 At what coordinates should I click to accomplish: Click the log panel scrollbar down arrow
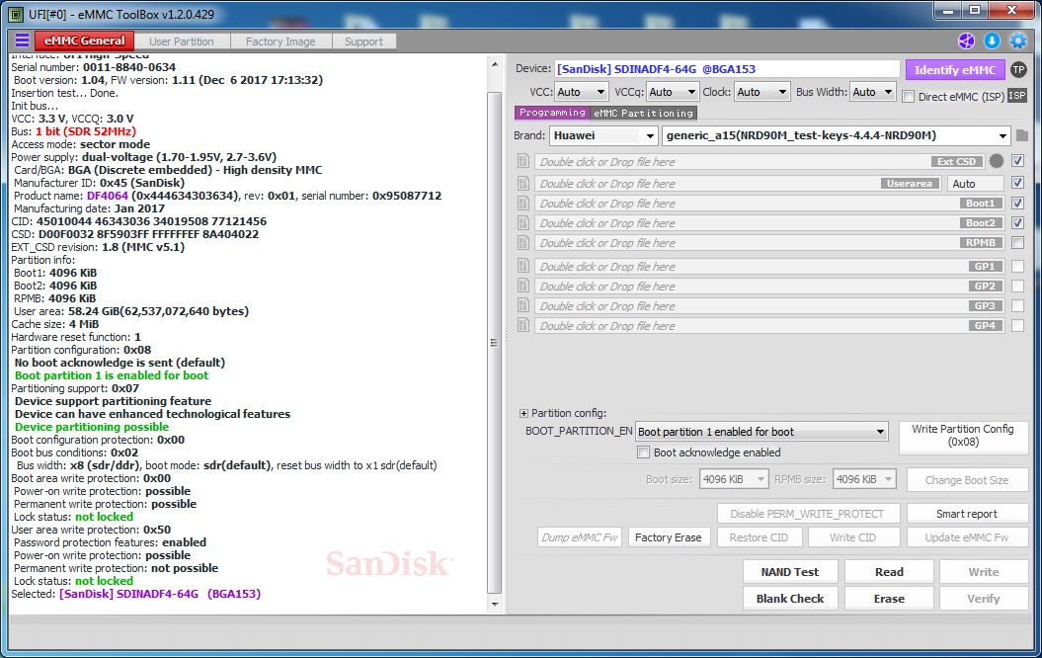[495, 605]
